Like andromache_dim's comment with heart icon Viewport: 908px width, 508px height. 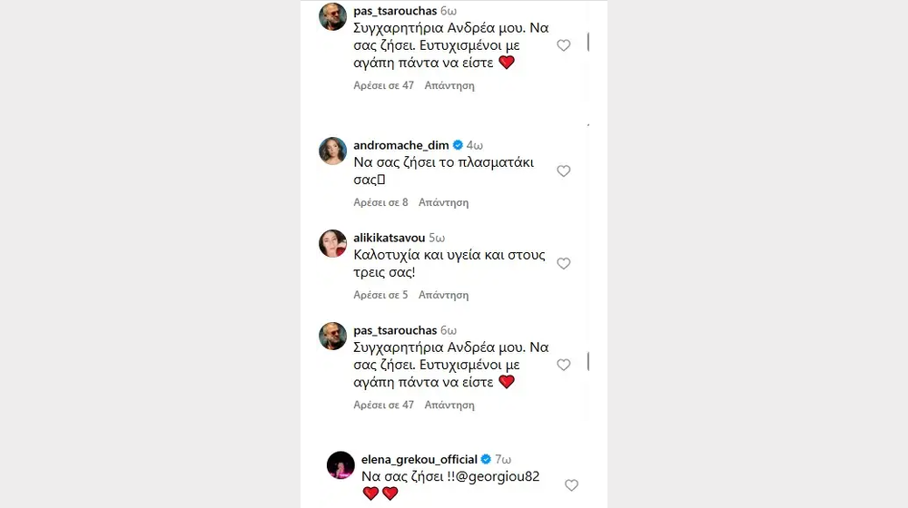[563, 171]
